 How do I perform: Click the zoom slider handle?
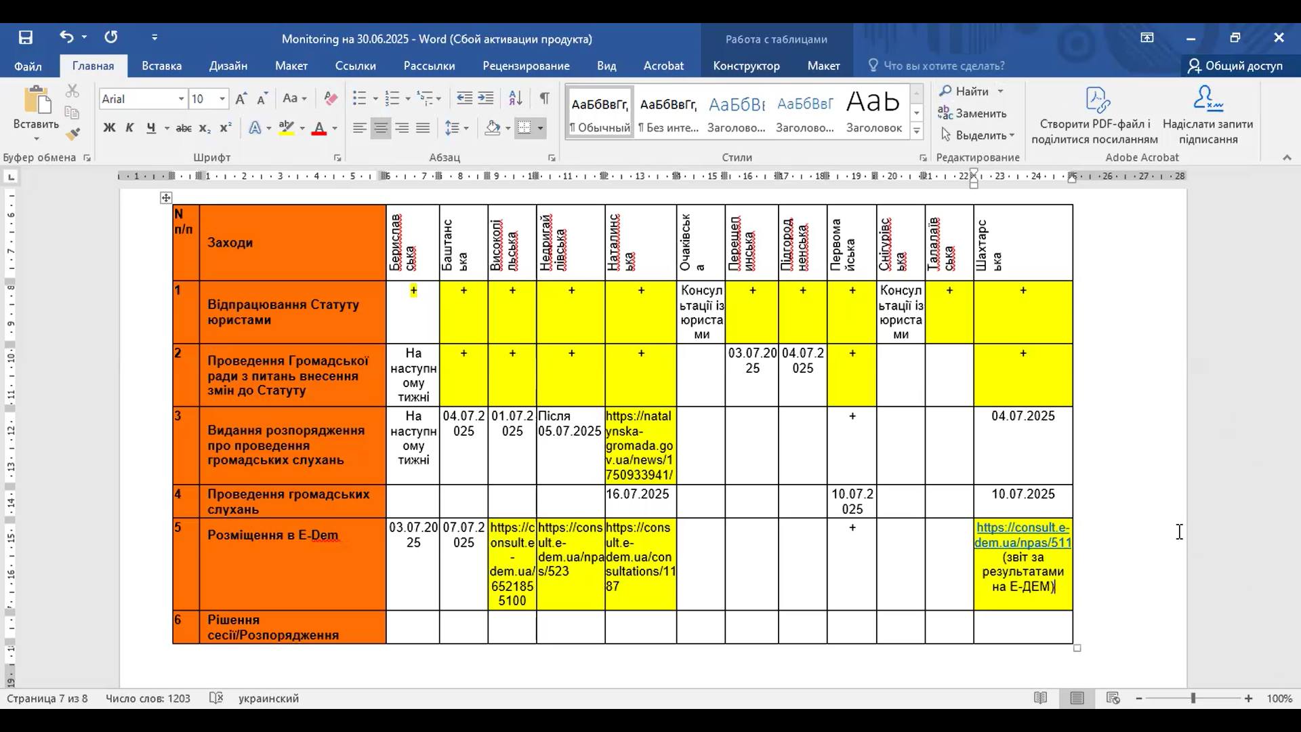[x=1193, y=698]
